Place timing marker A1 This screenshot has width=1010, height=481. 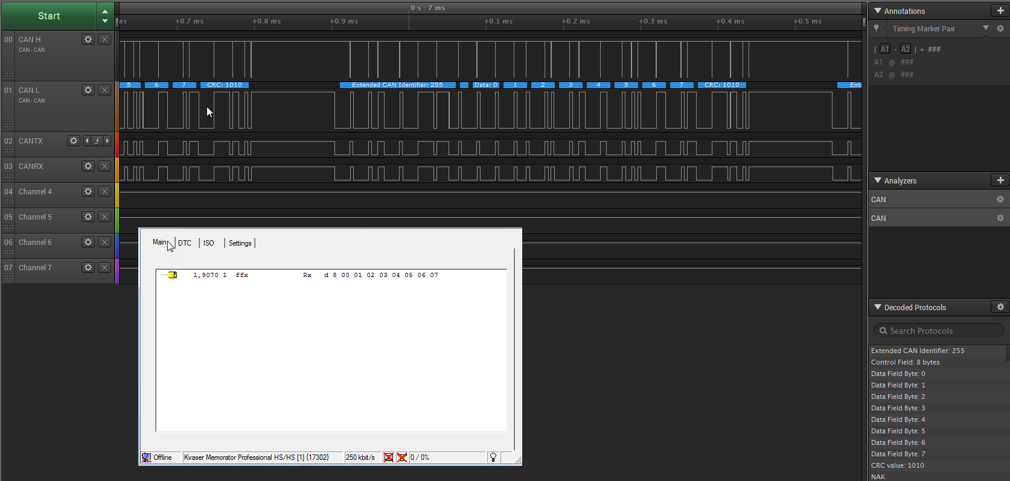pyautogui.click(x=885, y=49)
